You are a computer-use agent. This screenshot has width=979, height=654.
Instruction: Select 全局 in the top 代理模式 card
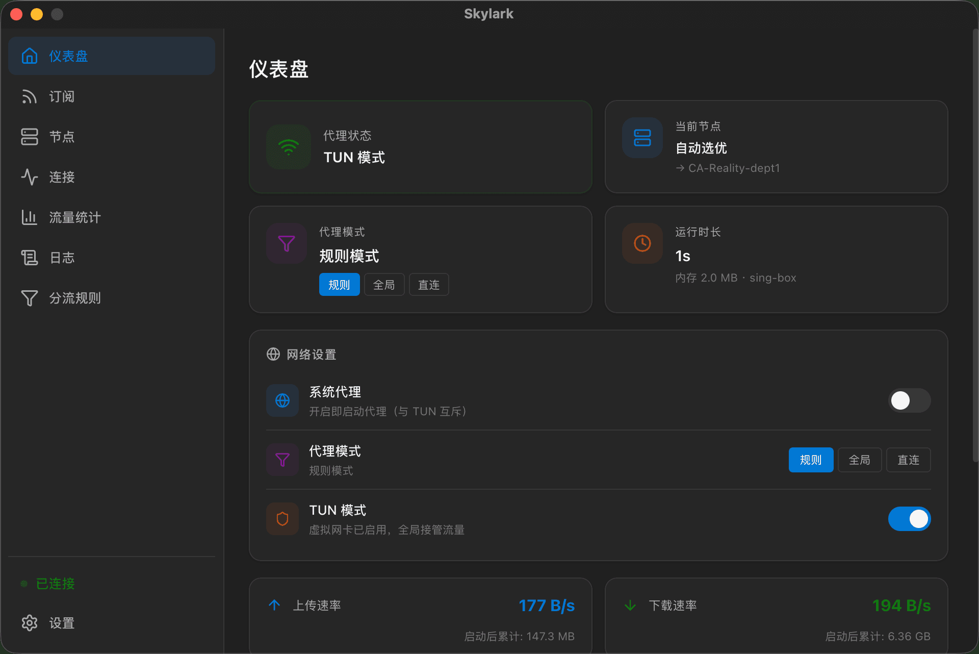384,285
